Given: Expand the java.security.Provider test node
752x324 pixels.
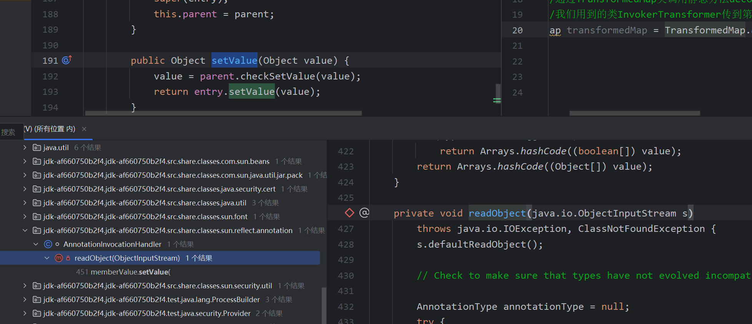Looking at the screenshot, I should 25,313.
